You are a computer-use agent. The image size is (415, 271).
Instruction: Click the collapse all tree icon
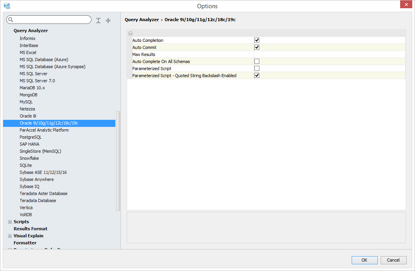coord(108,20)
